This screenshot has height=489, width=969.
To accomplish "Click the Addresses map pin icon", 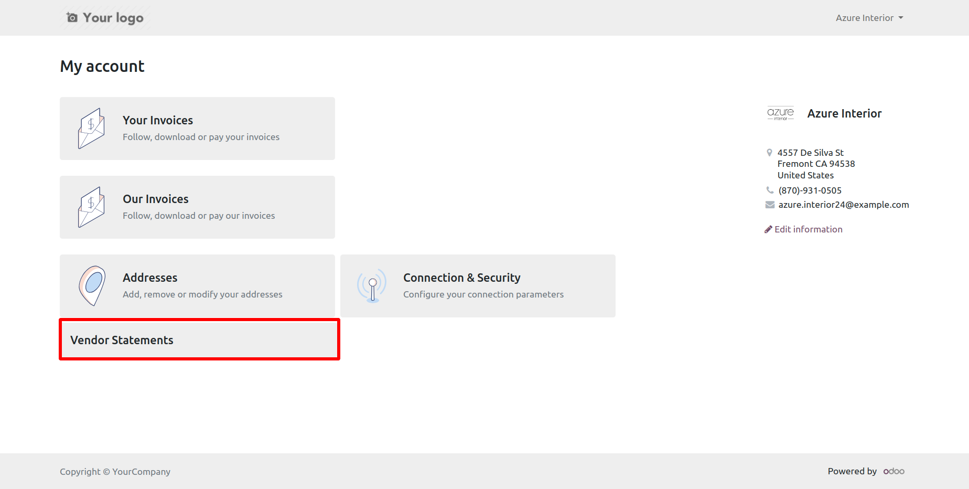I will coord(92,286).
